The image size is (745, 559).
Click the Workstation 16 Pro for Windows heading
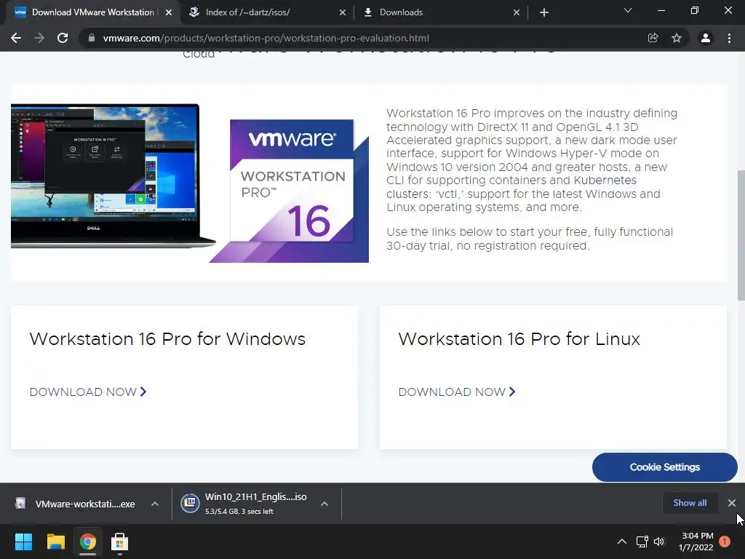167,339
